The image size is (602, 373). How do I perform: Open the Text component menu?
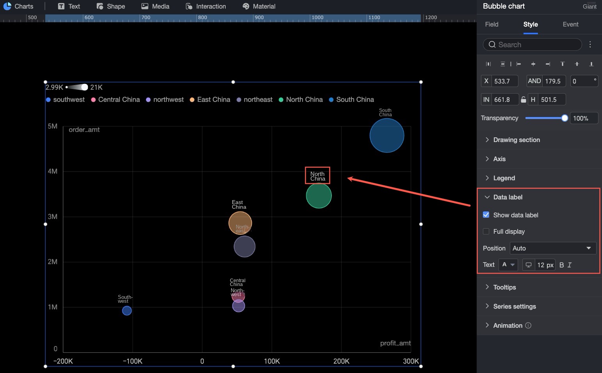pos(69,6)
